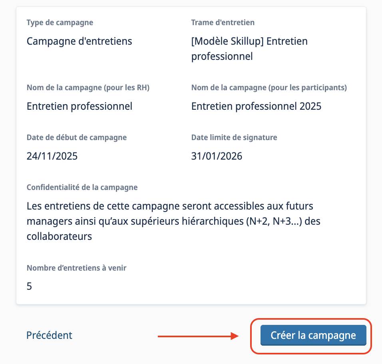382x364 pixels.
Task: Select the "[Modèle Skillup] Entretien professionnel" text
Action: [x=249, y=49]
